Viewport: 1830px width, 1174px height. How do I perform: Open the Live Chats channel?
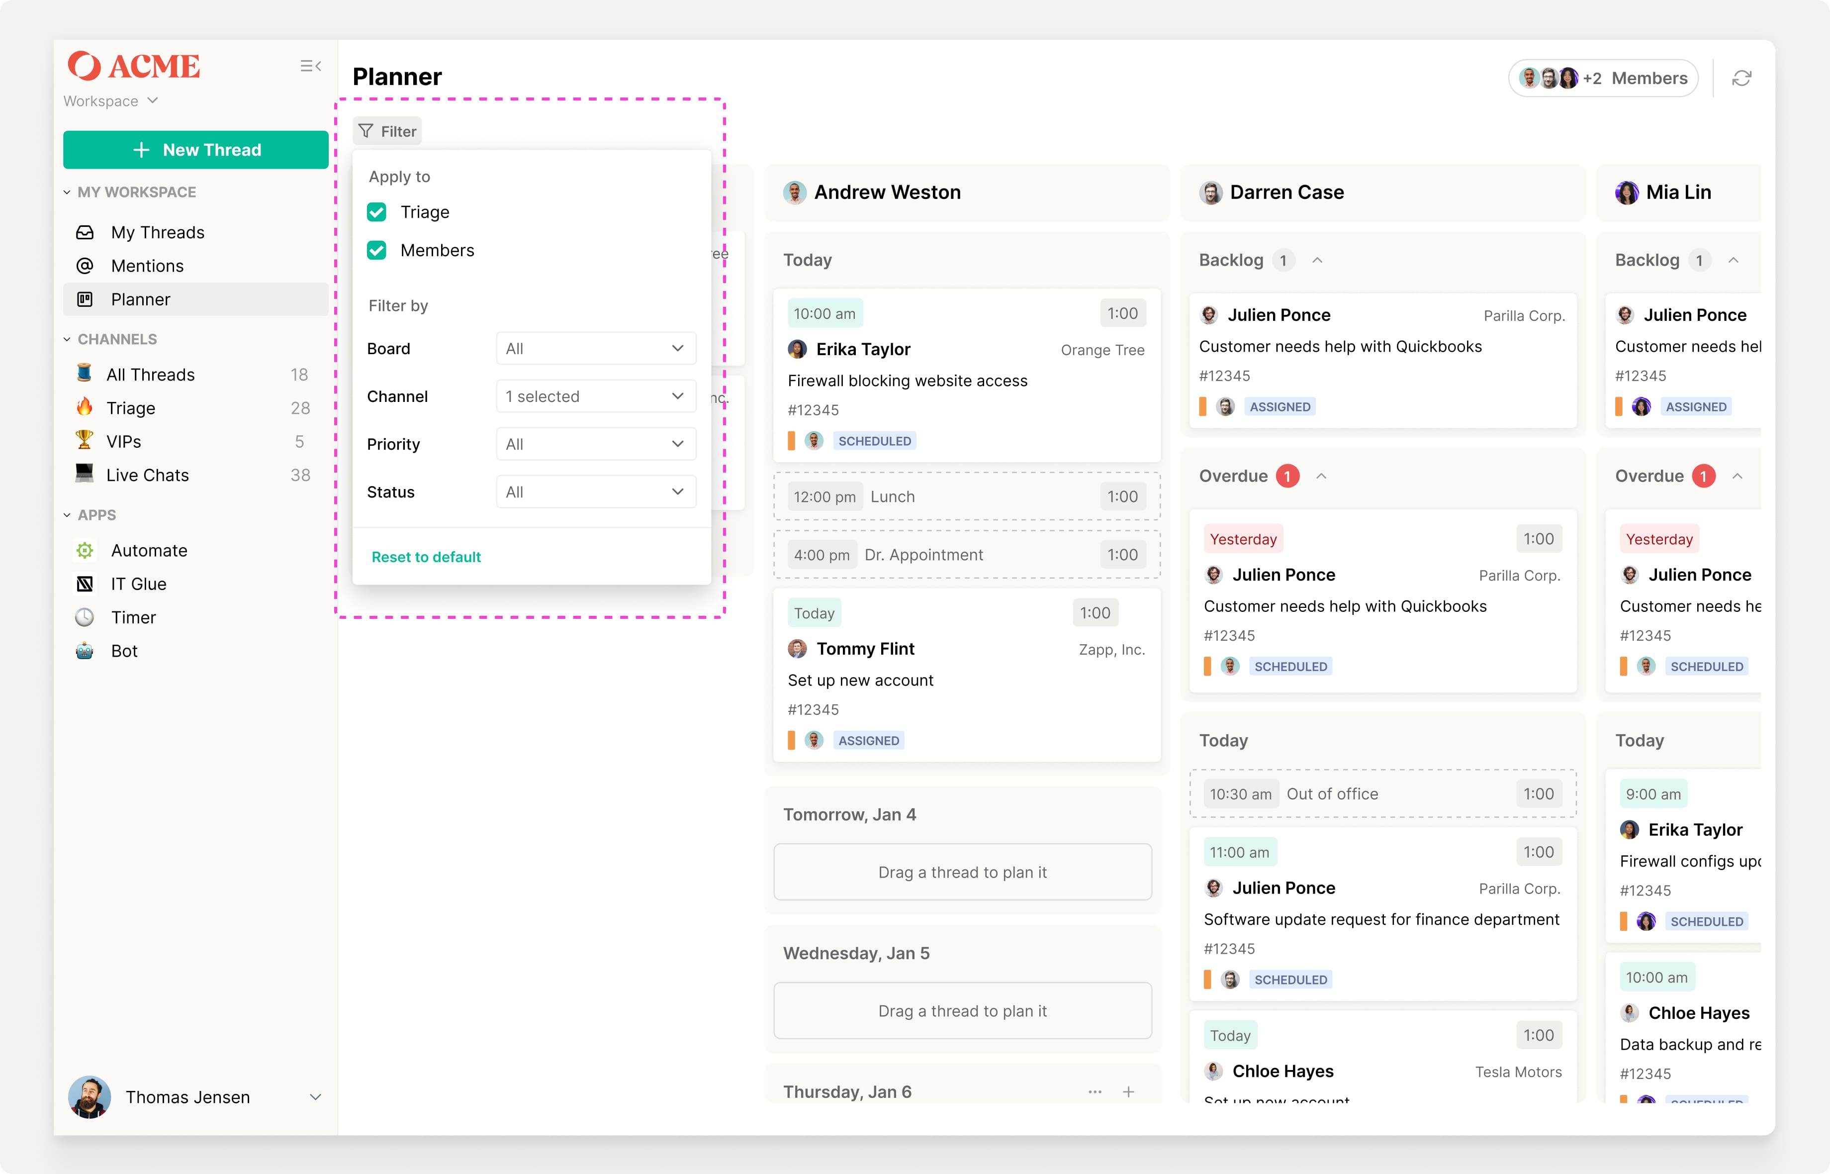147,475
